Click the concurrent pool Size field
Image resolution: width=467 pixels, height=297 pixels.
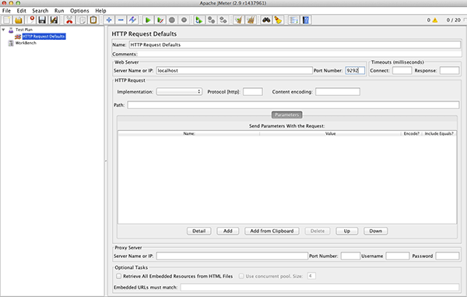tap(311, 276)
